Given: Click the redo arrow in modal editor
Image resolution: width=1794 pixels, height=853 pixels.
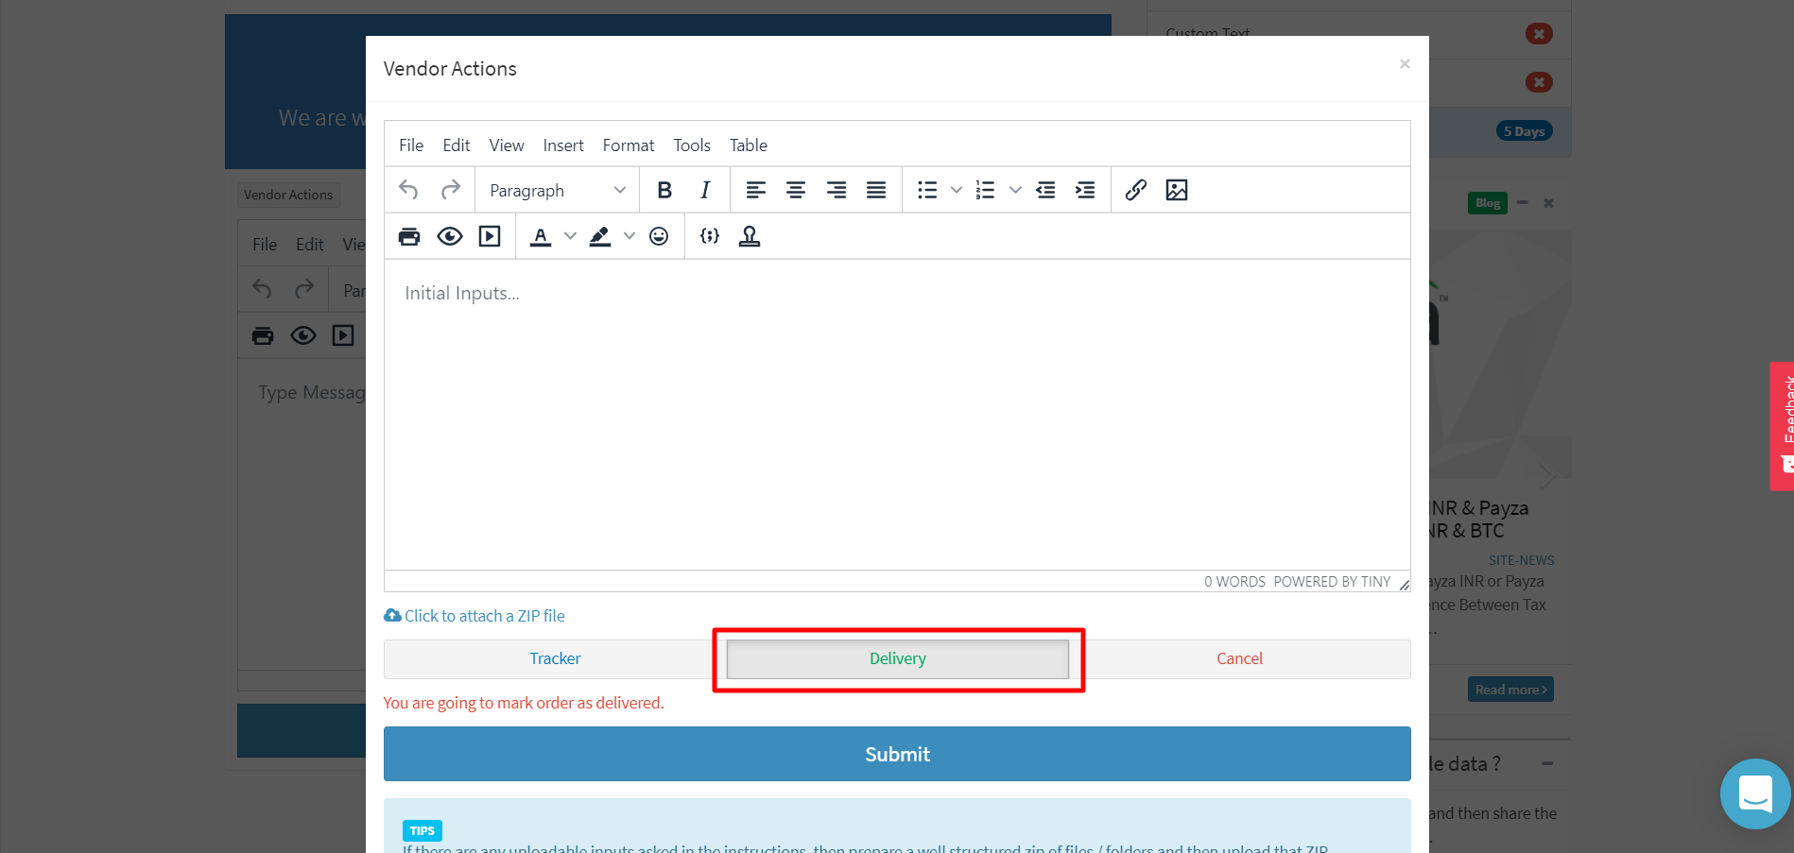Looking at the screenshot, I should click(451, 190).
